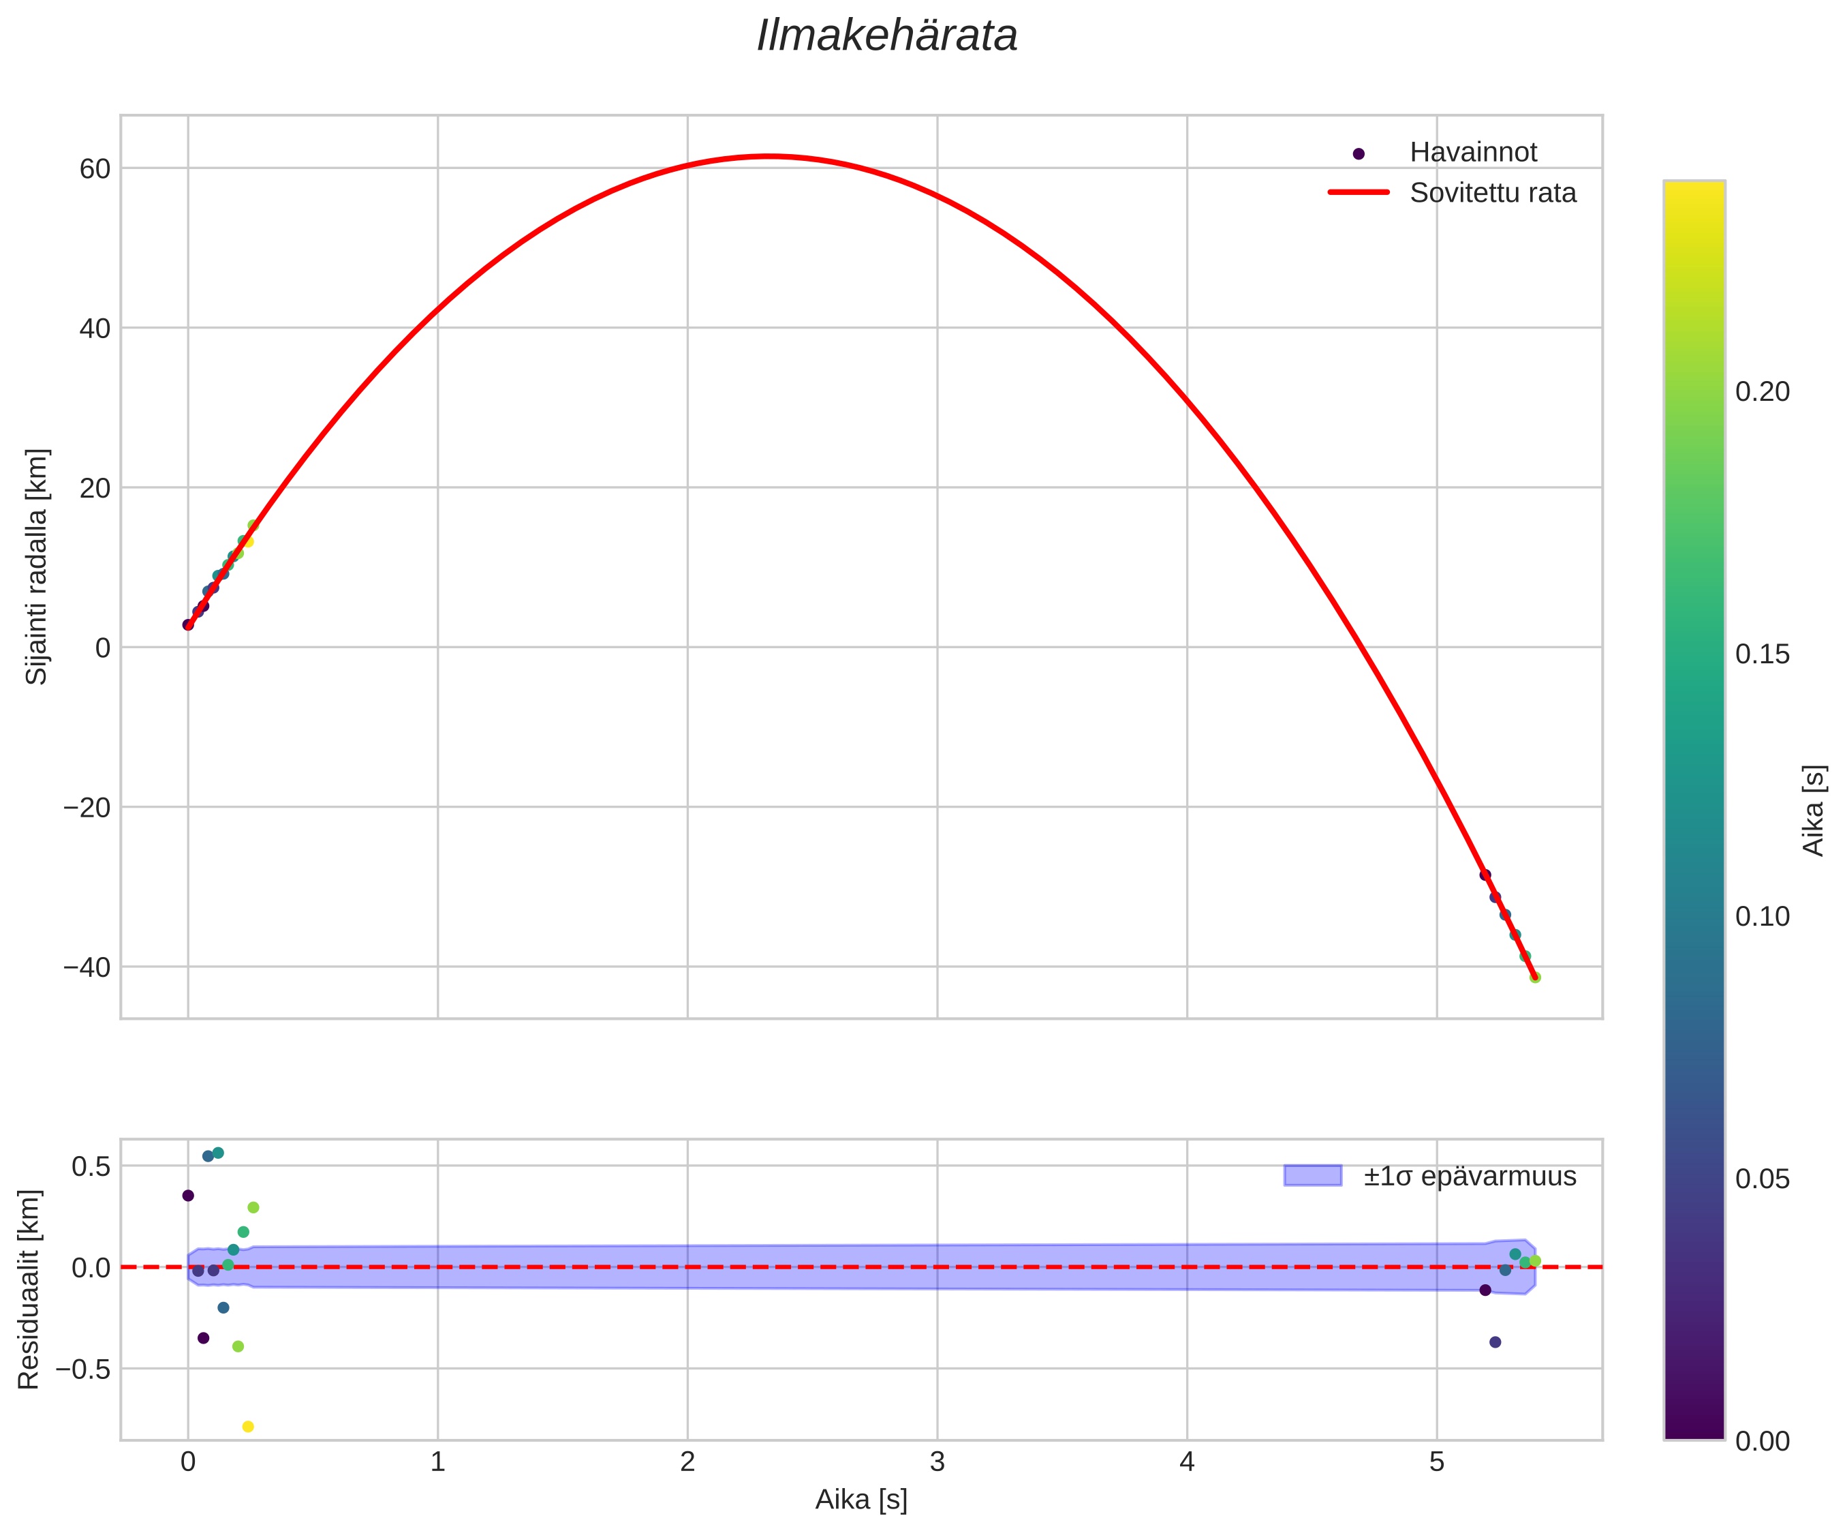The image size is (1845, 1531).
Task: Click the blue ±1σ epävarmuus legend patch
Action: click(x=1313, y=1175)
